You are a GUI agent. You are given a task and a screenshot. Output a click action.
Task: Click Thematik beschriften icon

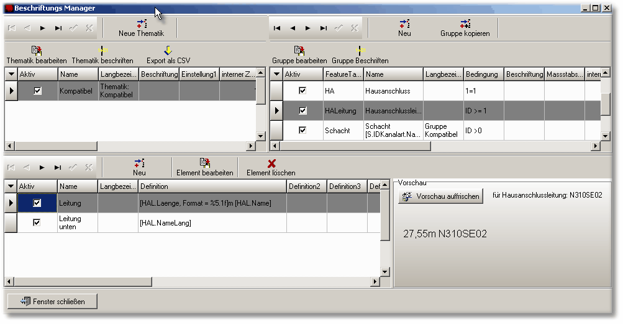coord(102,50)
